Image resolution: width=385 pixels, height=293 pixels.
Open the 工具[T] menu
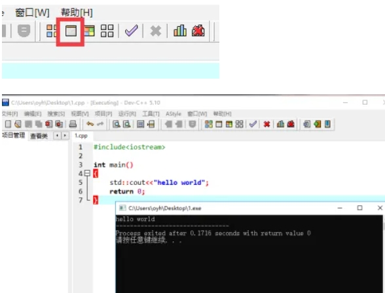tap(151, 114)
